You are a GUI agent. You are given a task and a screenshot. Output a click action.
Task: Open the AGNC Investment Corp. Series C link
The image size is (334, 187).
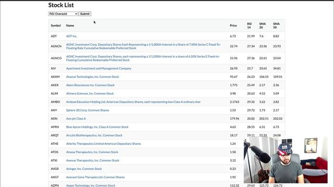pos(144,46)
